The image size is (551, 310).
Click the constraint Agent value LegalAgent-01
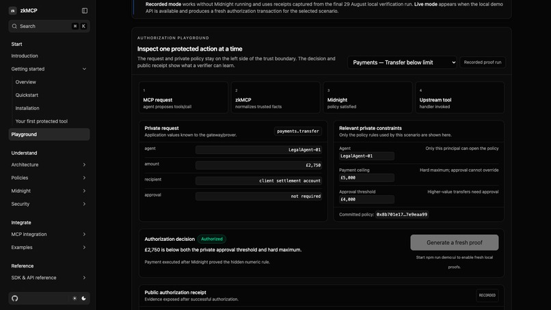tap(366, 156)
